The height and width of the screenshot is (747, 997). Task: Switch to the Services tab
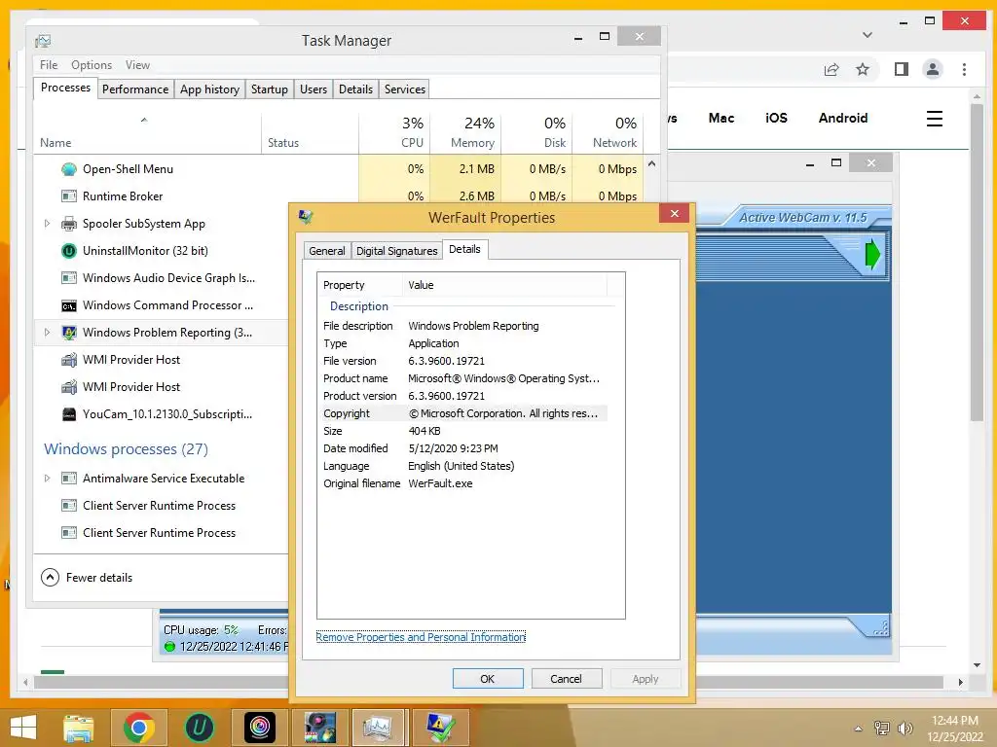405,89
